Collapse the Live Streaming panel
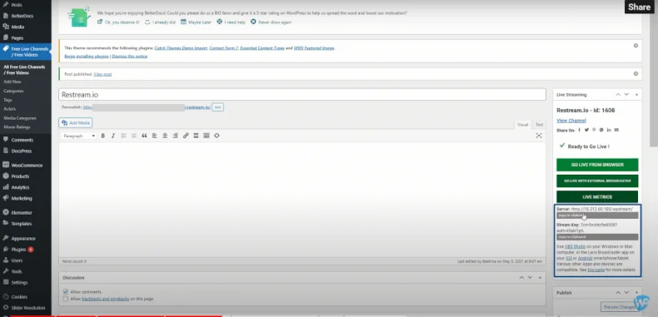Image resolution: width=658 pixels, height=317 pixels. point(636,95)
